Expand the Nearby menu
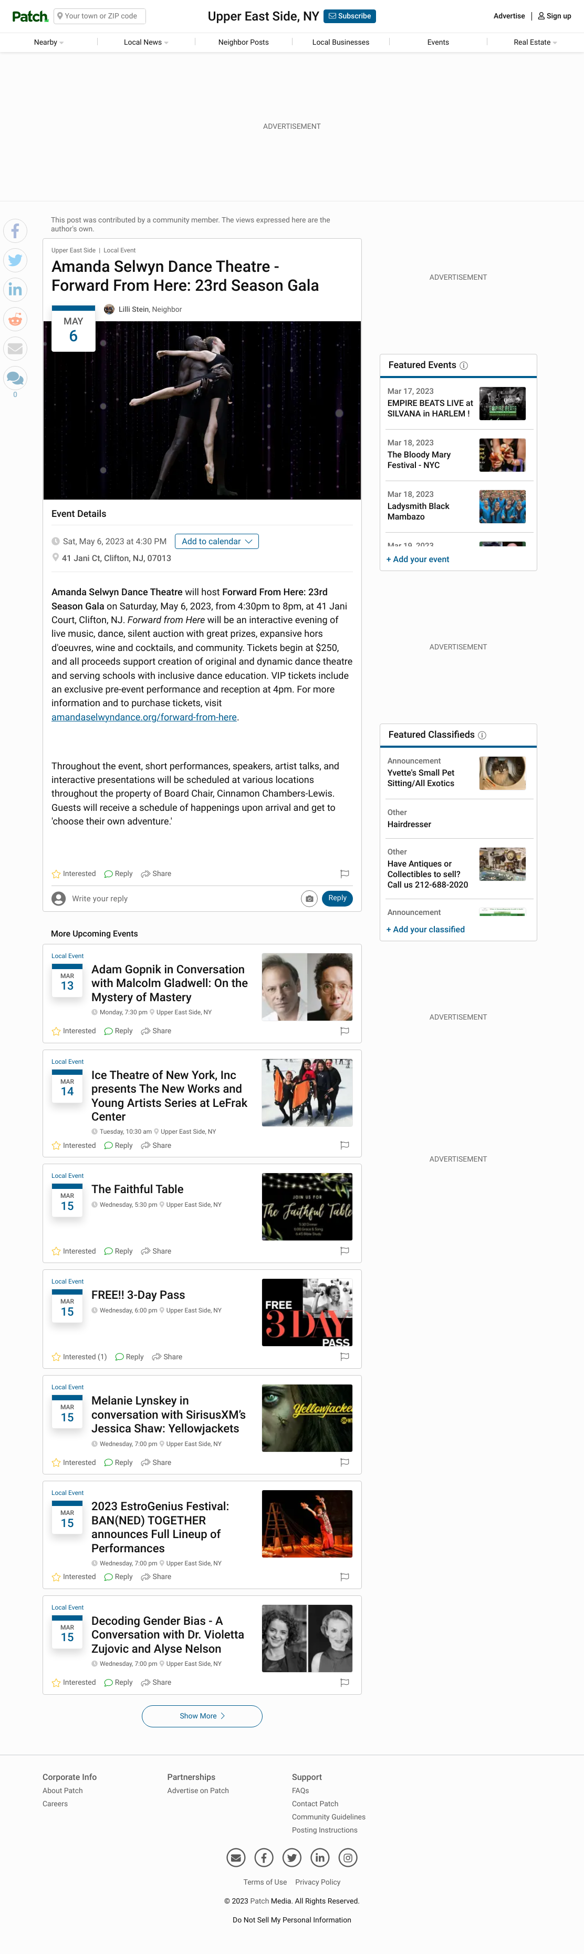Image resolution: width=584 pixels, height=1954 pixels. 48,43
